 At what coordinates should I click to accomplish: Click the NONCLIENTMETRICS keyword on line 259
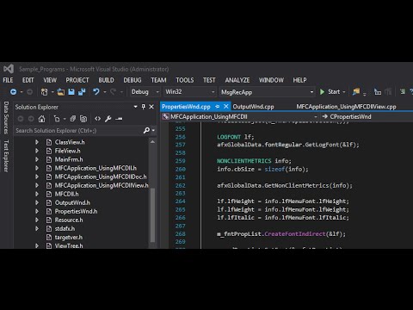point(243,161)
